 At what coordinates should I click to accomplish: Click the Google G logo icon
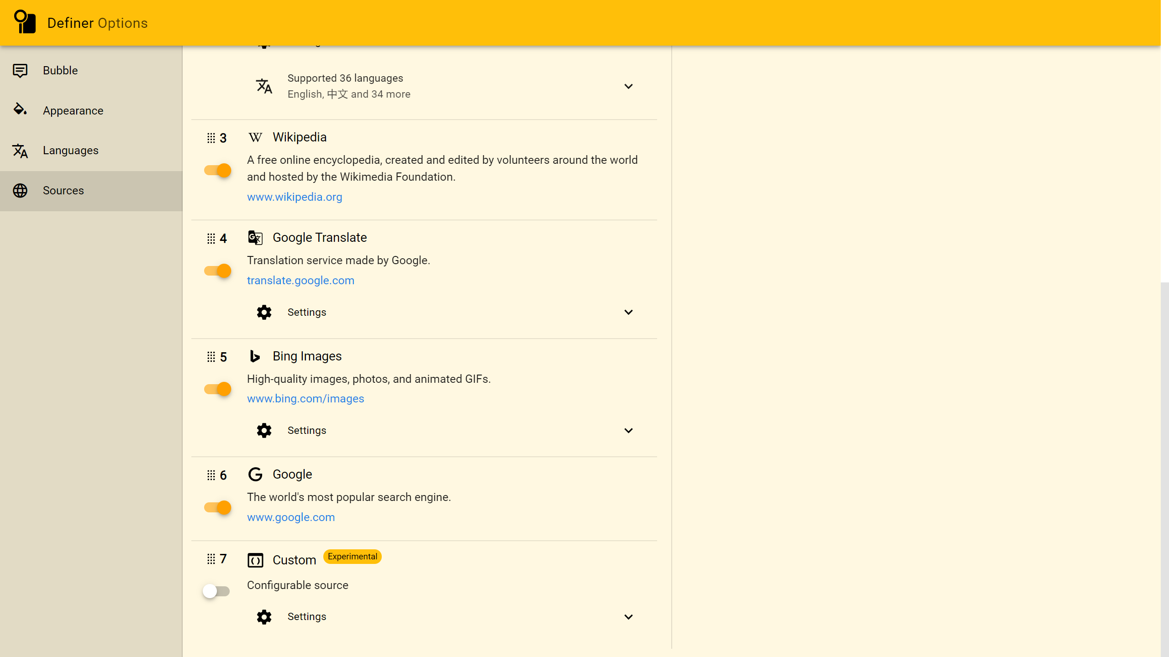tap(255, 474)
